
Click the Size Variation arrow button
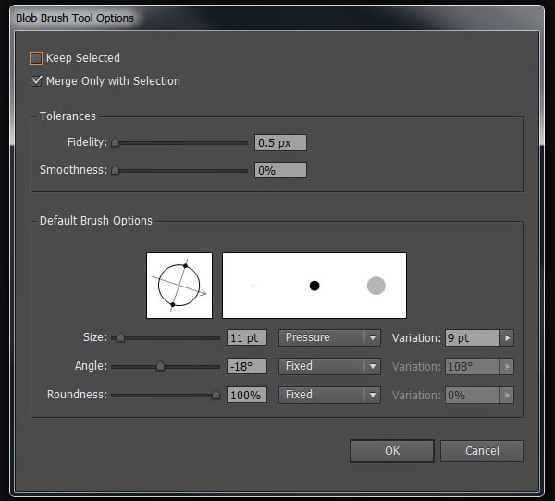(x=507, y=338)
